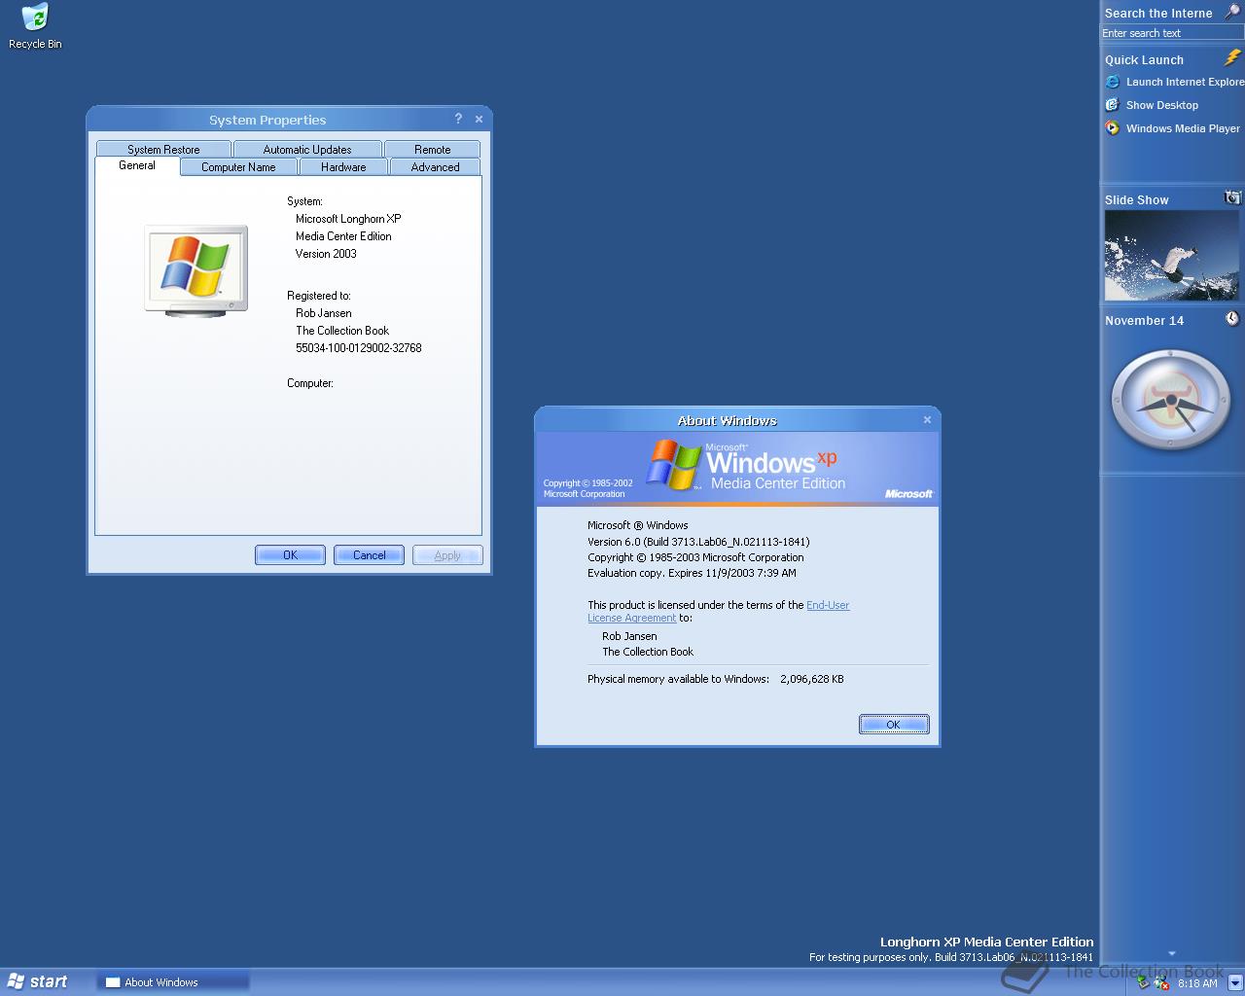
Task: Click the Windows Media Player icon
Action: (x=1113, y=128)
